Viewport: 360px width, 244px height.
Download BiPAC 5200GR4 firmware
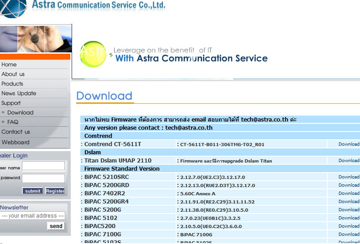coord(349,202)
